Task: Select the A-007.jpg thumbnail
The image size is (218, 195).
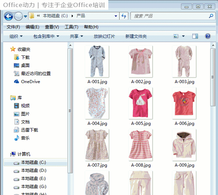Action: [x=97, y=145]
